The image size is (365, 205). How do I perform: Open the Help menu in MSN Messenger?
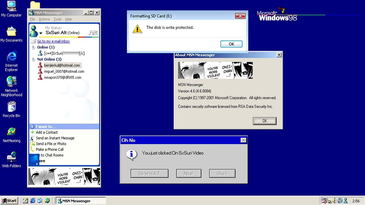pos(68,19)
